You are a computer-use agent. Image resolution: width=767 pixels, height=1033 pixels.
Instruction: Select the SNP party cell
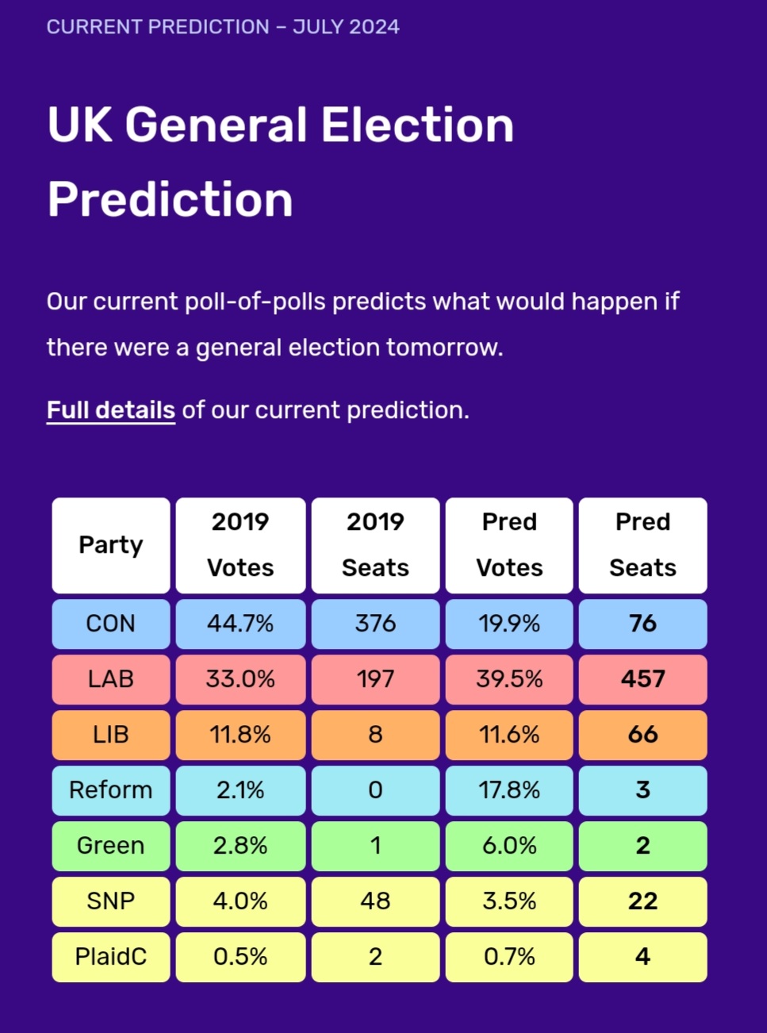pos(111,901)
